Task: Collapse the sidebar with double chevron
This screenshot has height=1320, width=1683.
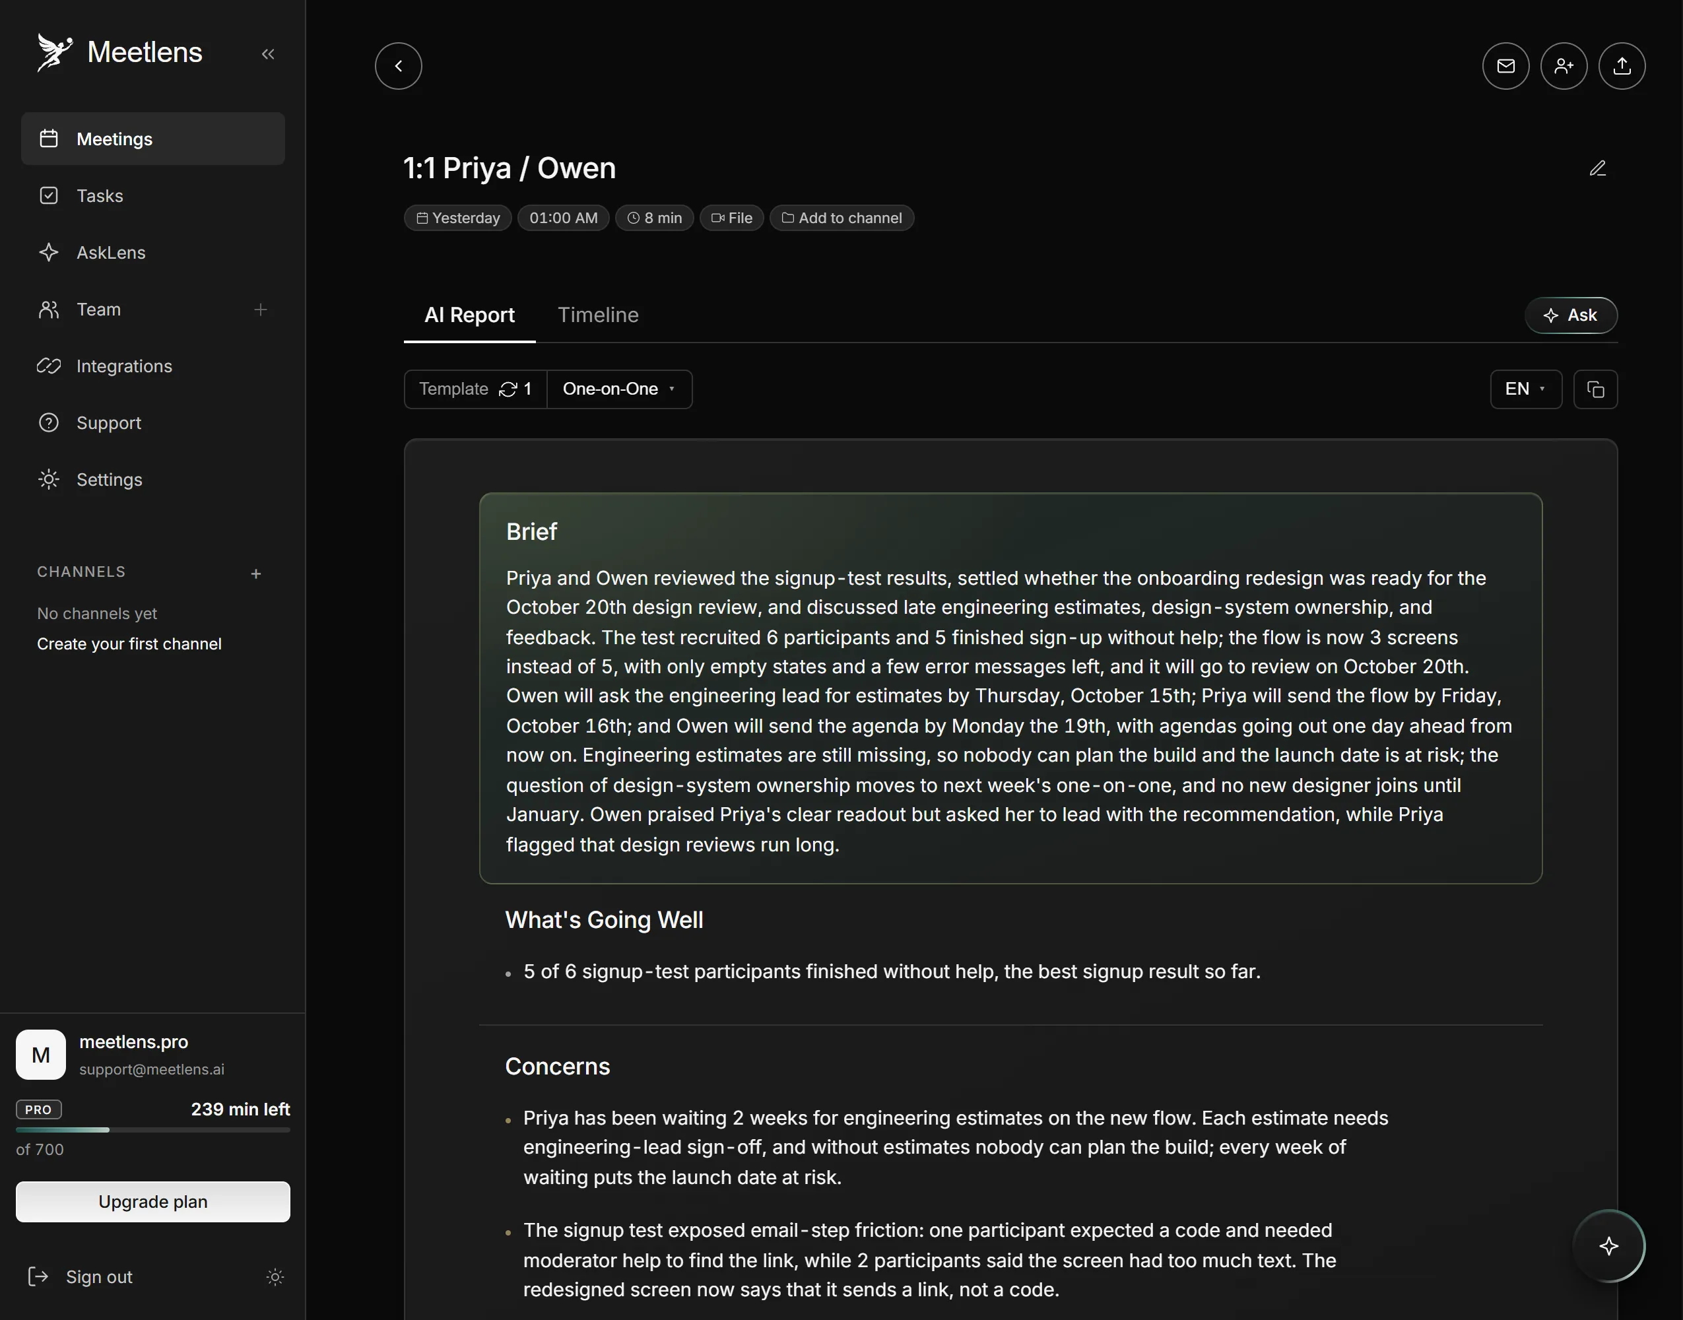Action: pos(268,54)
